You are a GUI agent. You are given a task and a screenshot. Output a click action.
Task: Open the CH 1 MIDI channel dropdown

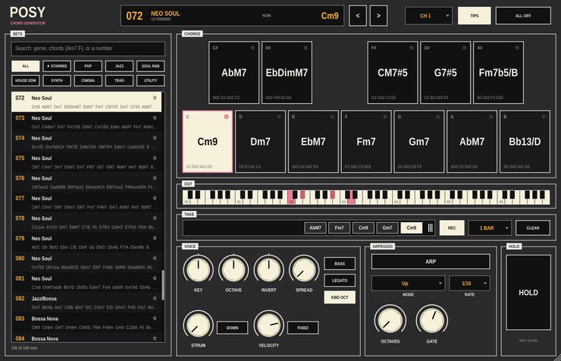click(428, 16)
